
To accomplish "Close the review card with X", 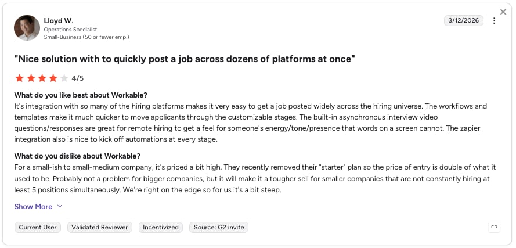I will pyautogui.click(x=503, y=12).
